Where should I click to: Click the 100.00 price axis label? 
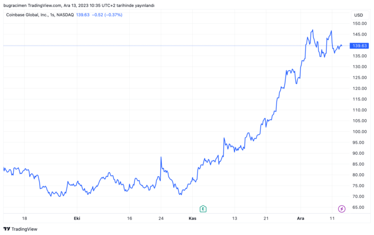tap(359, 132)
